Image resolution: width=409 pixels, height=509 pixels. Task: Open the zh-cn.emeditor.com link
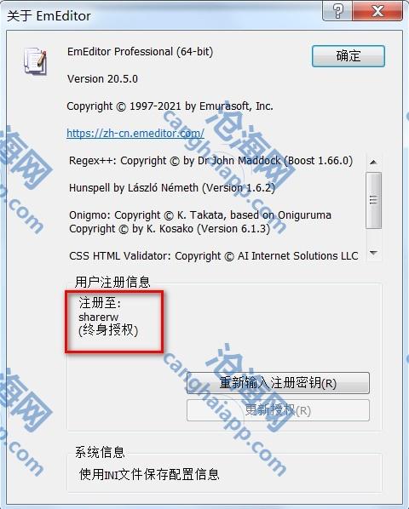tap(135, 133)
